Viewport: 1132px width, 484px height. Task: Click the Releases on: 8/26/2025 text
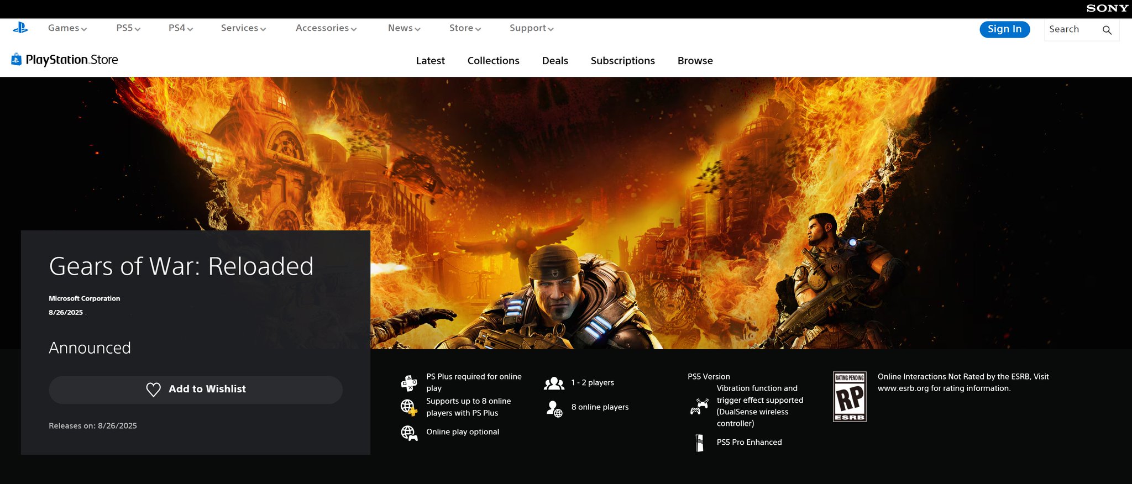tap(93, 426)
